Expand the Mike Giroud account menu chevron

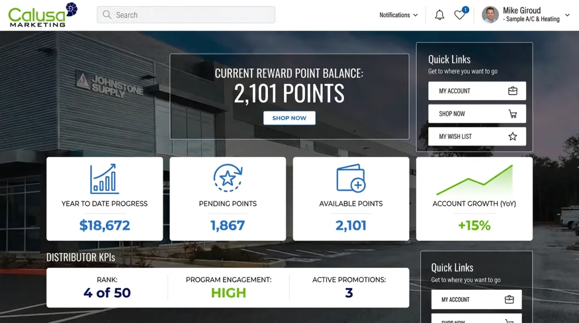pyautogui.click(x=567, y=15)
